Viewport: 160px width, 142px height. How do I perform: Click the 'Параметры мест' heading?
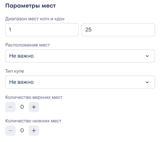click(x=30, y=6)
